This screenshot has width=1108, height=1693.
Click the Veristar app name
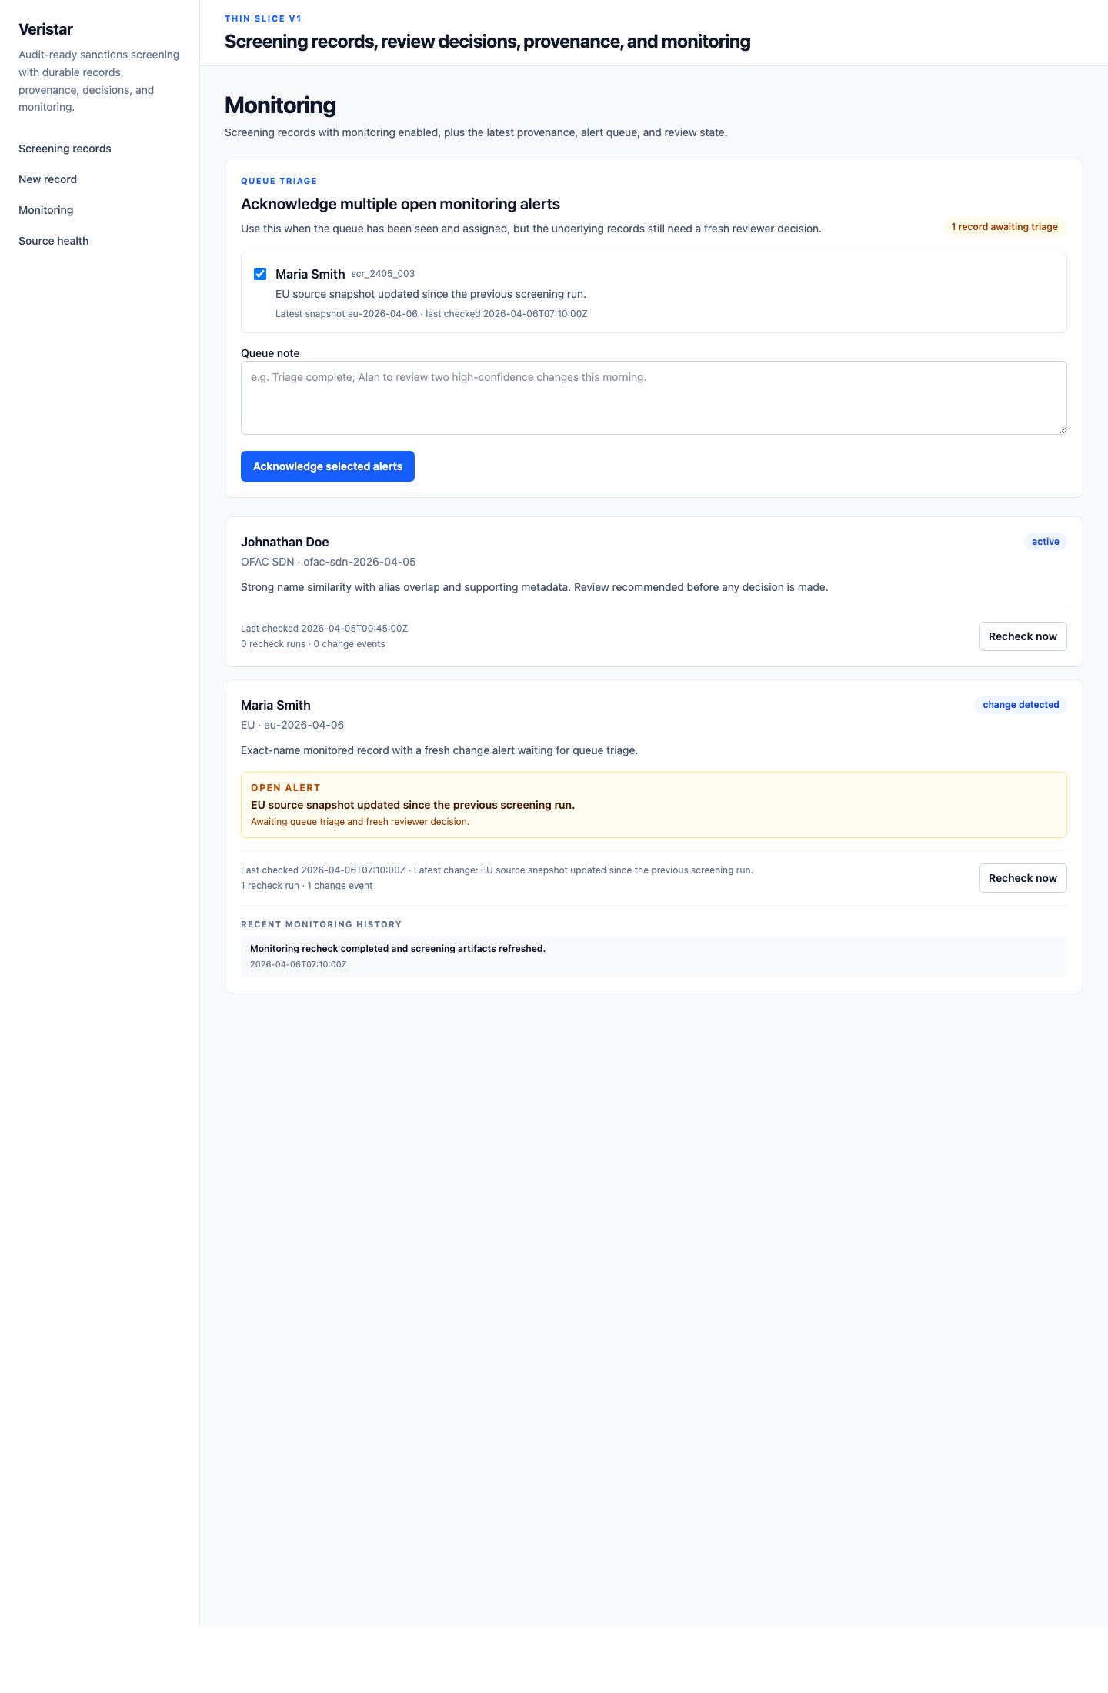pyautogui.click(x=45, y=29)
